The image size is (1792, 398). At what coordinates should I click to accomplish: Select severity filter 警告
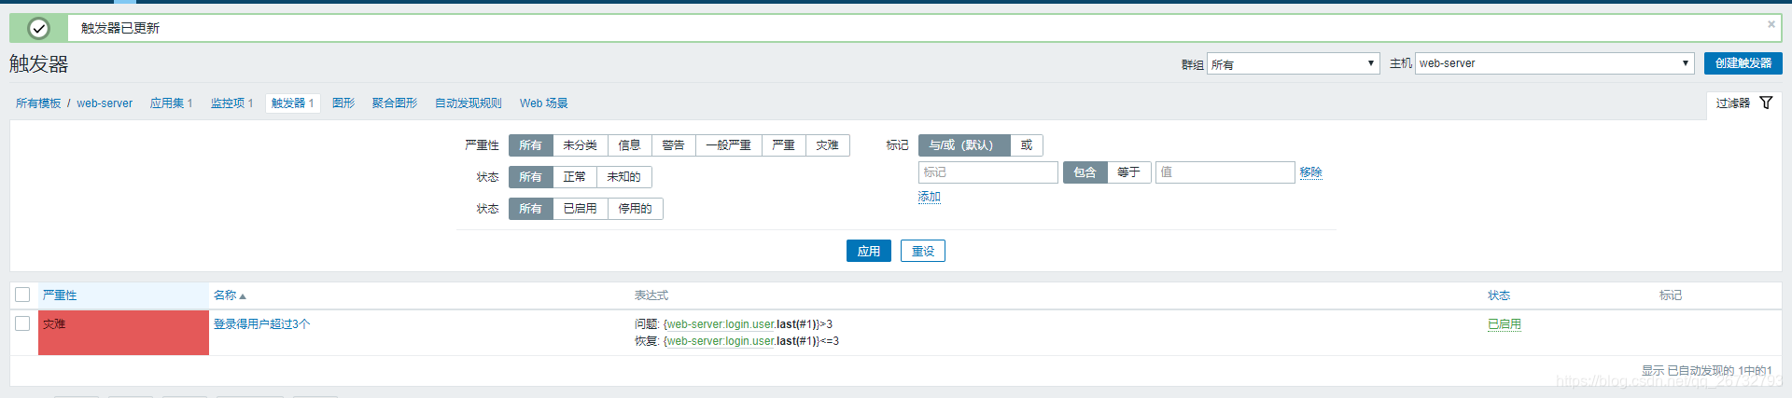click(673, 145)
